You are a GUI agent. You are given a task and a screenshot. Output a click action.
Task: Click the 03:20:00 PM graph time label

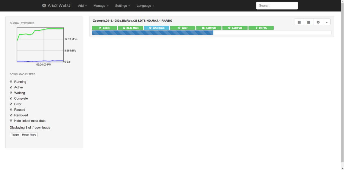[44, 65]
